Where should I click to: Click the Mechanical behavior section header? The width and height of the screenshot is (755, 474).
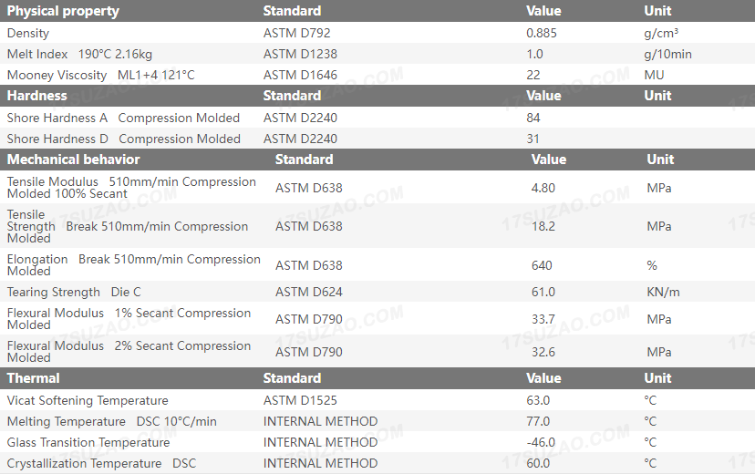click(x=74, y=160)
